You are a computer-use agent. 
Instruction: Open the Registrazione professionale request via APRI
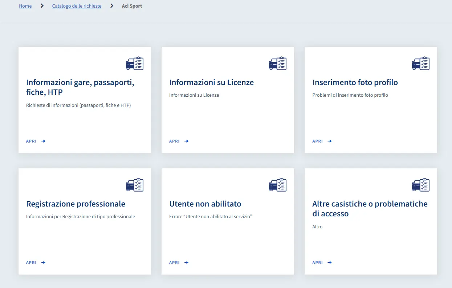click(x=36, y=263)
